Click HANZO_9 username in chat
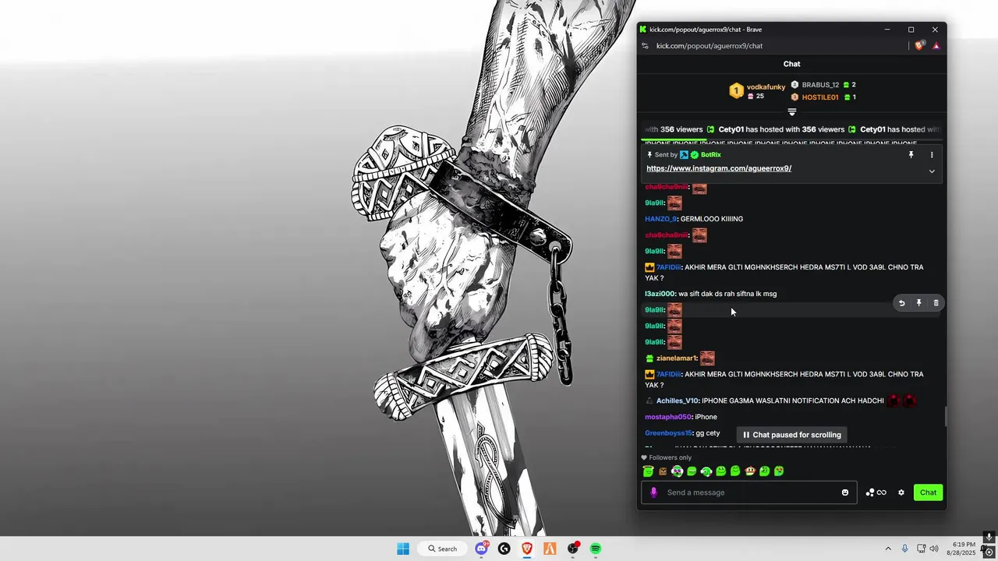This screenshot has height=561, width=998. pos(660,219)
